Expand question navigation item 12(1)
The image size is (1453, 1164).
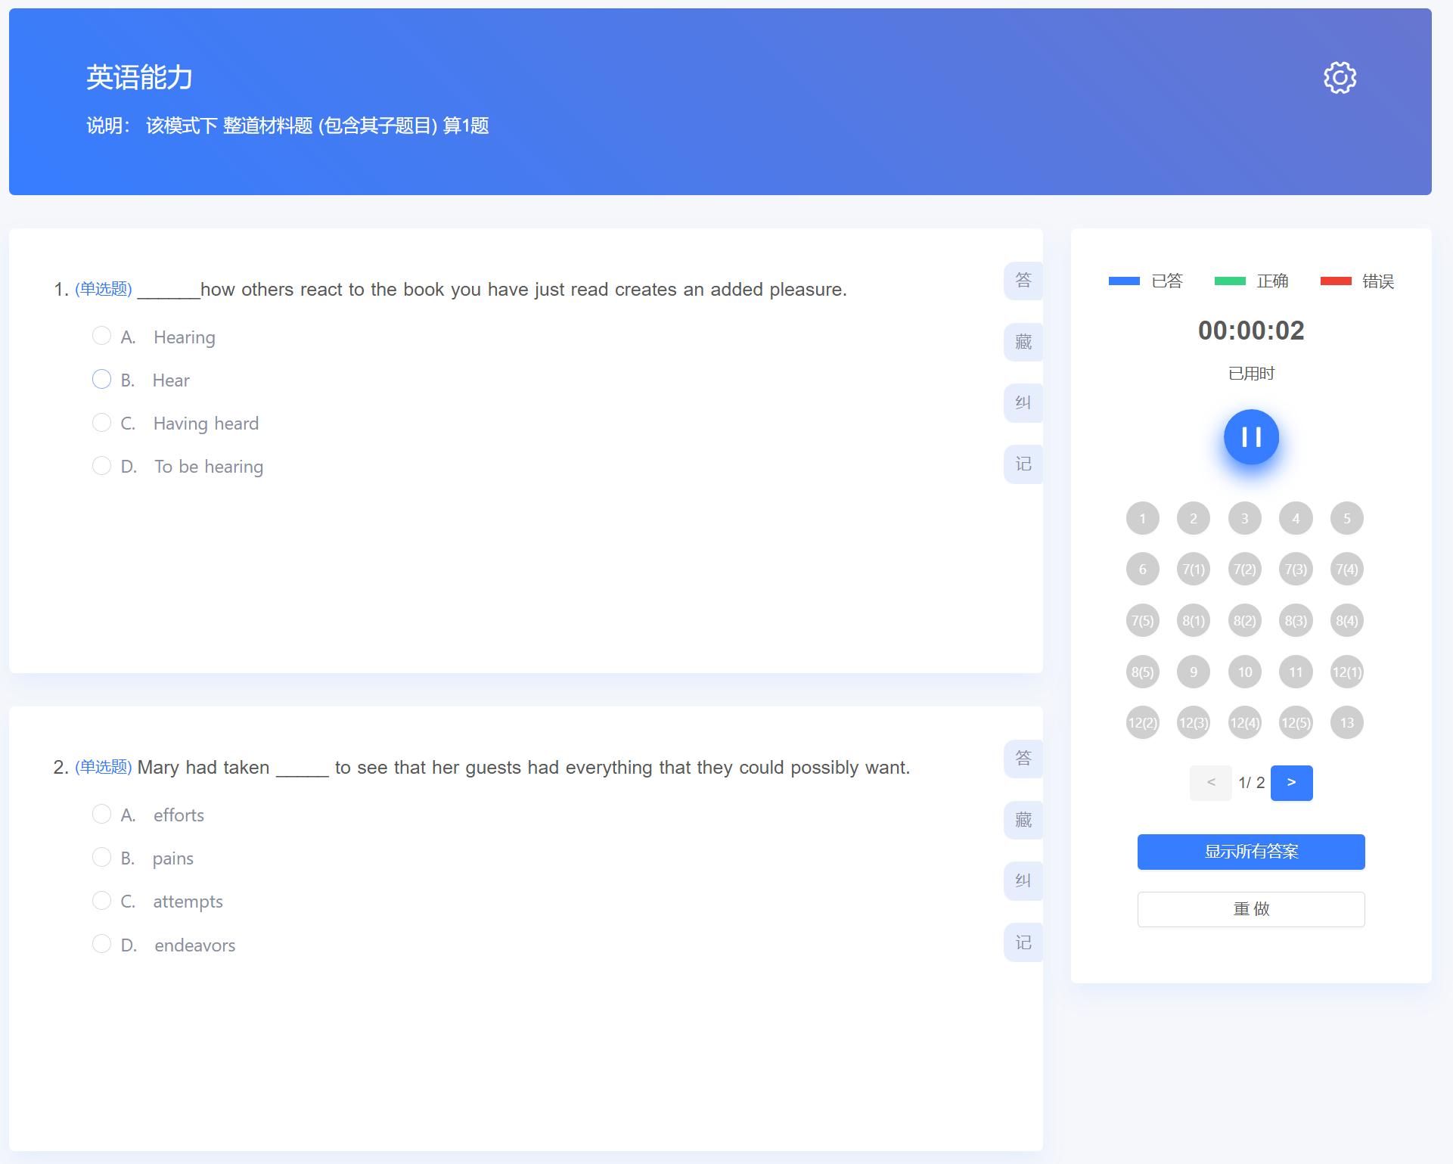[x=1347, y=671]
